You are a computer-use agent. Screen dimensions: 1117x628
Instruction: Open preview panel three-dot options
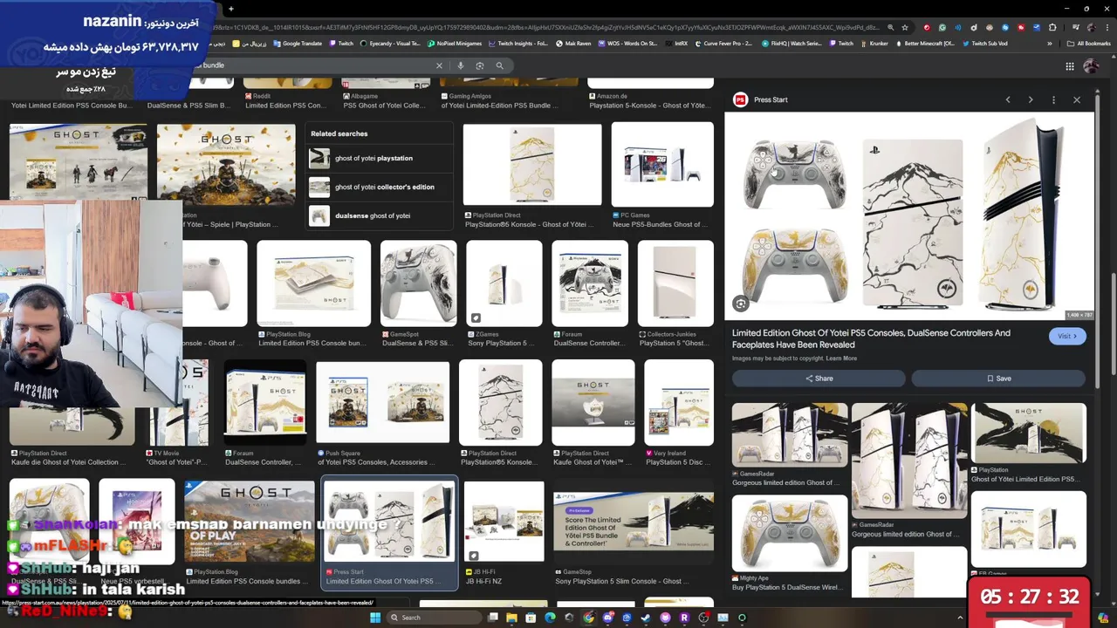[x=1053, y=99]
